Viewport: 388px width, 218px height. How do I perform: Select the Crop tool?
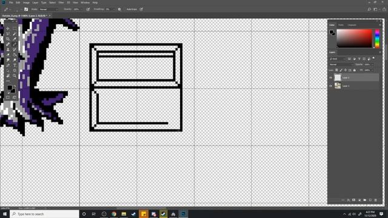tap(8, 39)
